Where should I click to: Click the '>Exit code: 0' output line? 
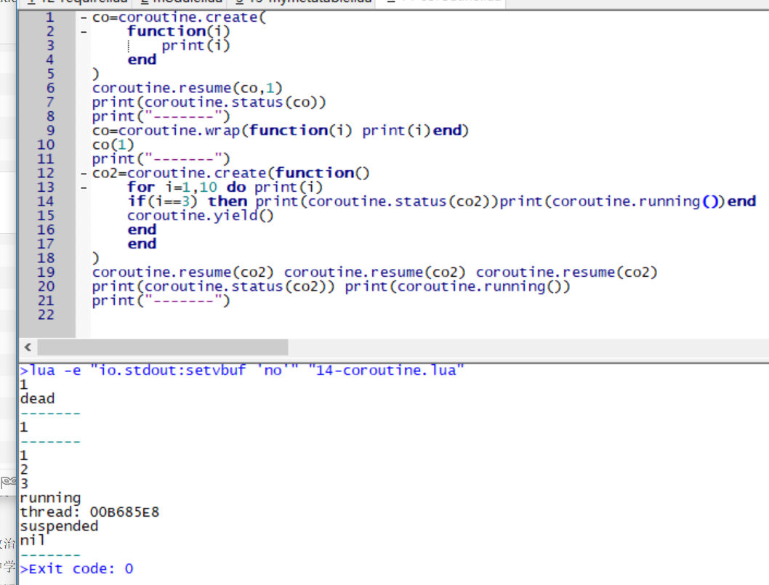(76, 569)
